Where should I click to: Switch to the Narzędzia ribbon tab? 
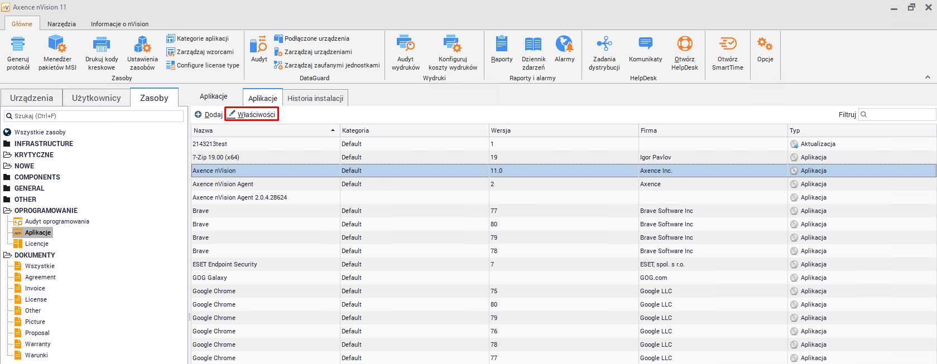[x=61, y=24]
